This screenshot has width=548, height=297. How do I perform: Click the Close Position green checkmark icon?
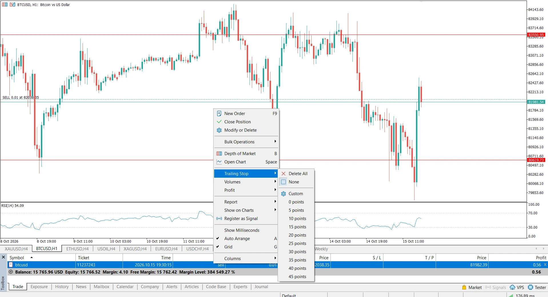tap(219, 122)
